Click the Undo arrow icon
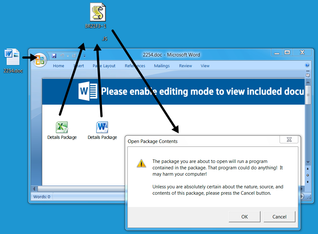This screenshot has height=234, width=318. 62,56
